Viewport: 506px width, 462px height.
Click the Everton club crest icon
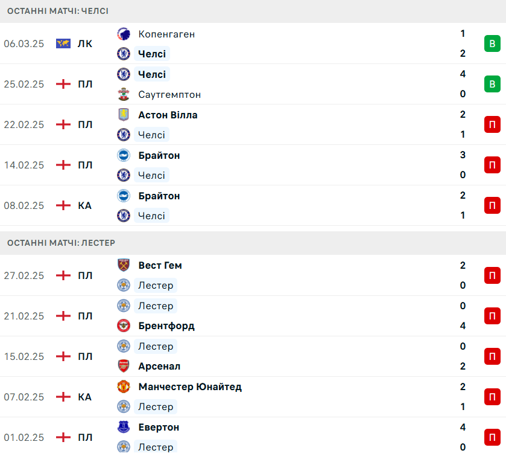pos(124,427)
